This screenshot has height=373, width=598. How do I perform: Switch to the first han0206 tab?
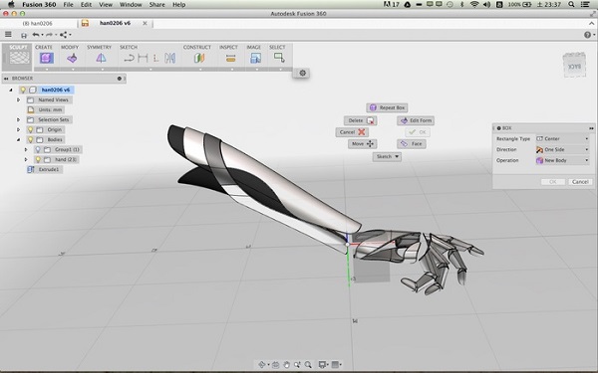click(x=38, y=24)
